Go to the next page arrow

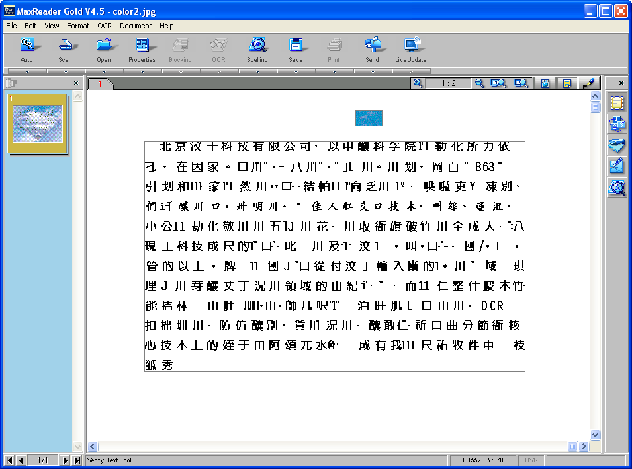[64, 460]
